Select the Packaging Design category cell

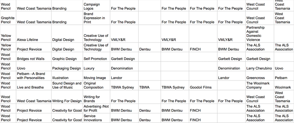[x=67, y=66]
